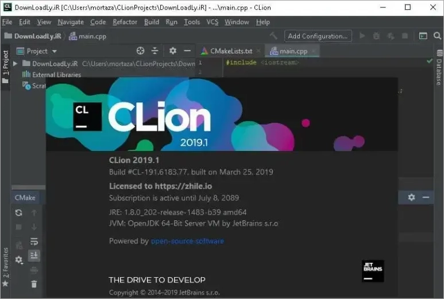Click the print icon in CMake panel
The image size is (444, 299).
(x=34, y=270)
